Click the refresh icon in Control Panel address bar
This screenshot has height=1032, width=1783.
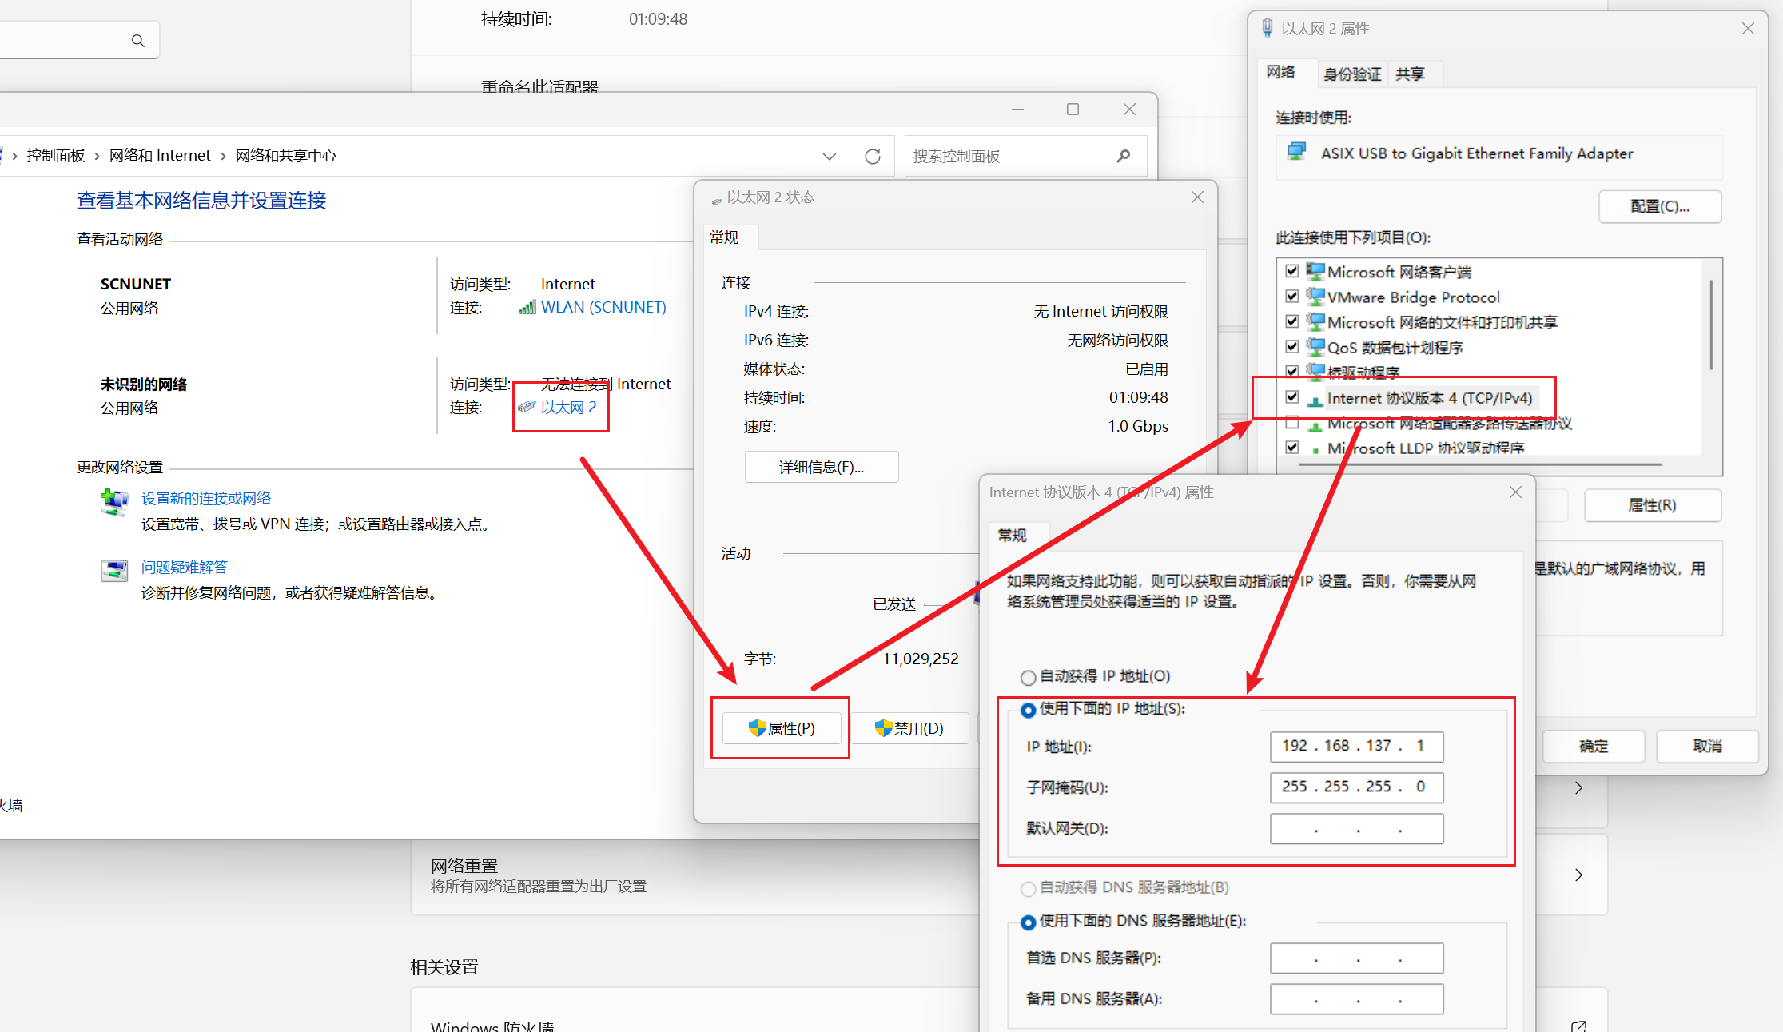[873, 156]
